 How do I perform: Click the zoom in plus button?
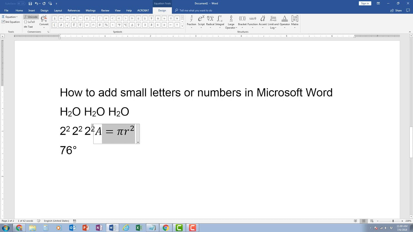click(x=402, y=221)
